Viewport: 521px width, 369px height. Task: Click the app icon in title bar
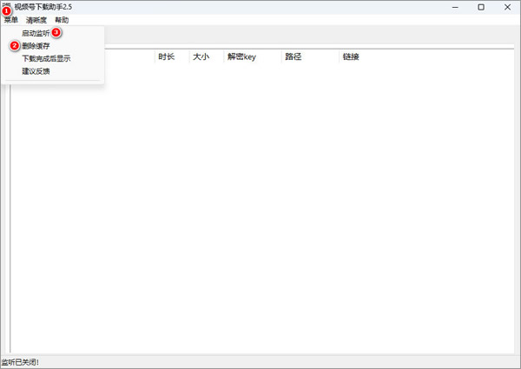pyautogui.click(x=6, y=7)
